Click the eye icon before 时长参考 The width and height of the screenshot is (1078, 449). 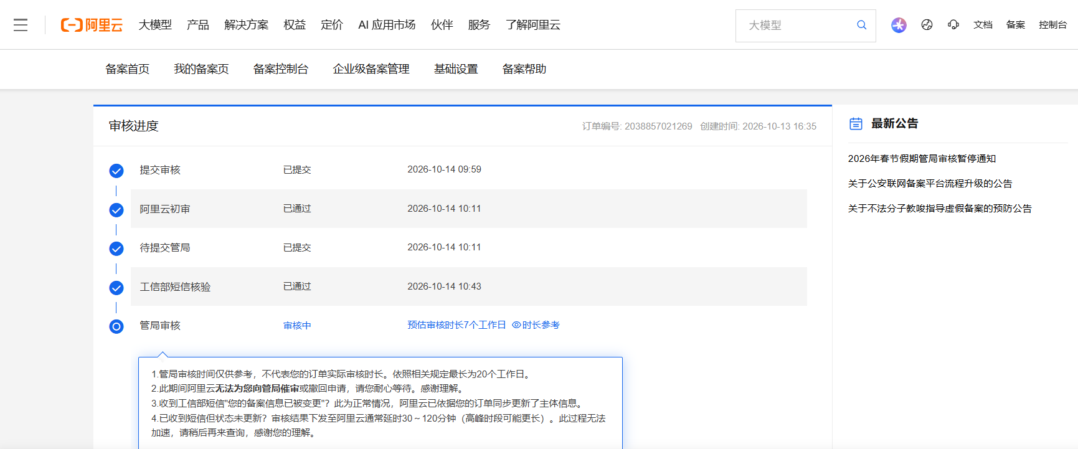(x=516, y=325)
